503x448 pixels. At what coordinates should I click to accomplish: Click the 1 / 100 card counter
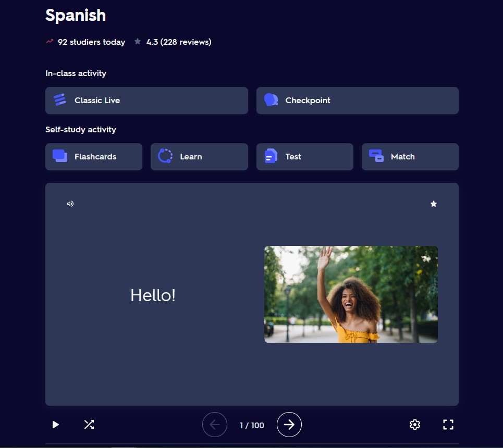click(x=252, y=425)
